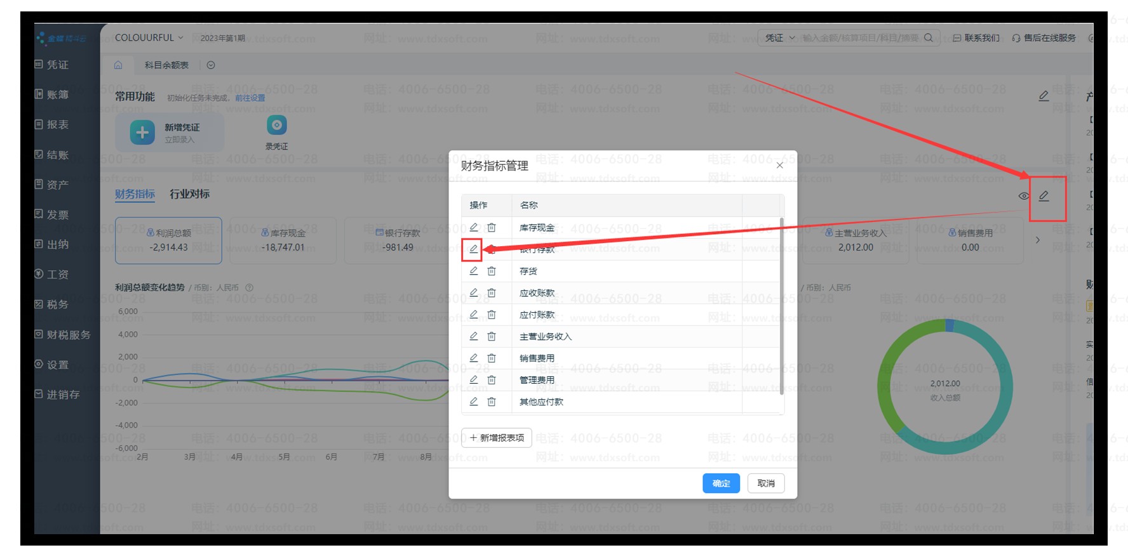The height and width of the screenshot is (557, 1128).
Task: Close the 财务指标管理 dialog
Action: (780, 166)
